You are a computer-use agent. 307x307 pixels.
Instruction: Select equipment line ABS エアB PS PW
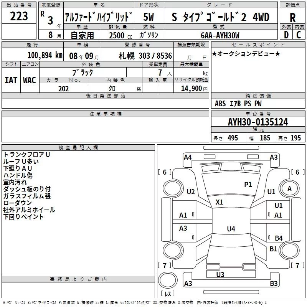point(238,104)
